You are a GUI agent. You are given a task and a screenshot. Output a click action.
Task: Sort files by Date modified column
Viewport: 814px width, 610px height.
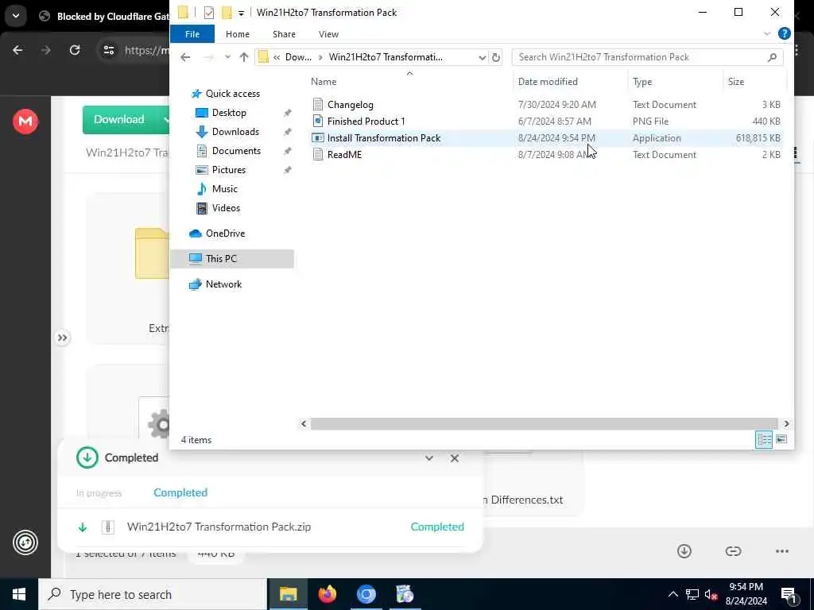(548, 82)
